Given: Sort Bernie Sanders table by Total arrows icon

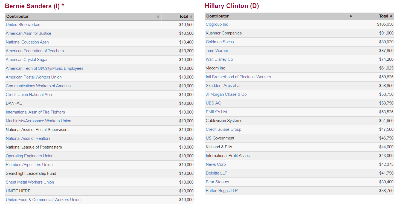Looking at the screenshot, I should [191, 17].
